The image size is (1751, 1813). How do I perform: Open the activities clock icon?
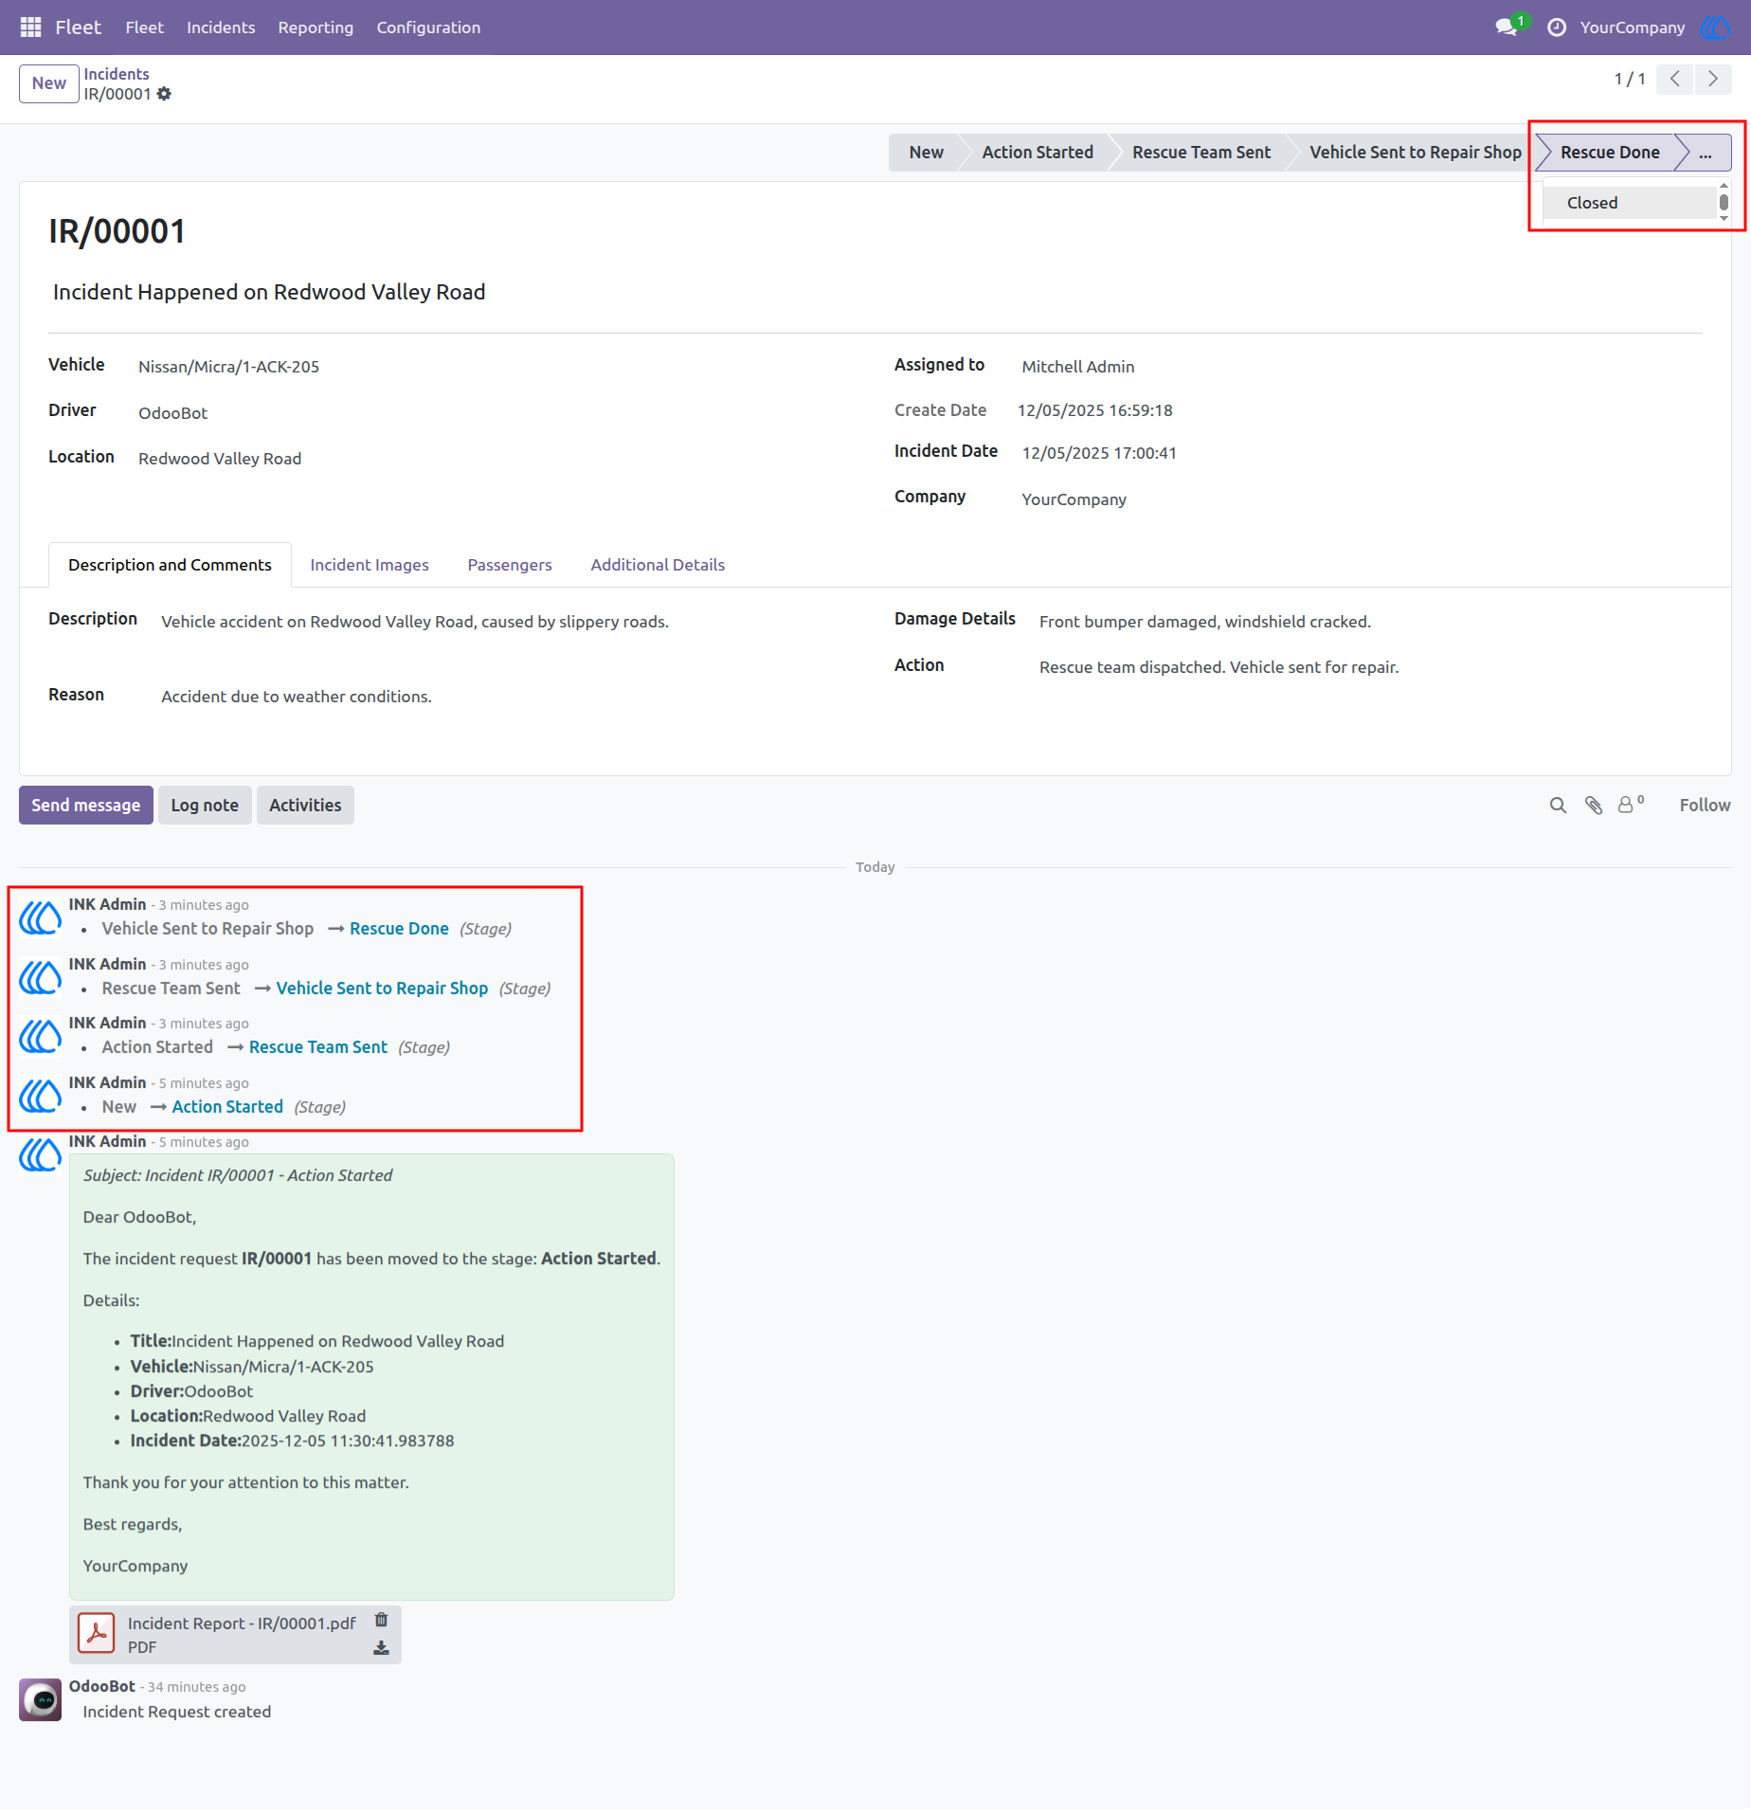(1556, 27)
